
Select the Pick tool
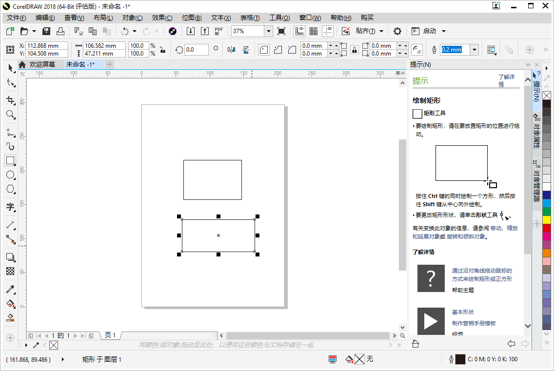pos(10,68)
